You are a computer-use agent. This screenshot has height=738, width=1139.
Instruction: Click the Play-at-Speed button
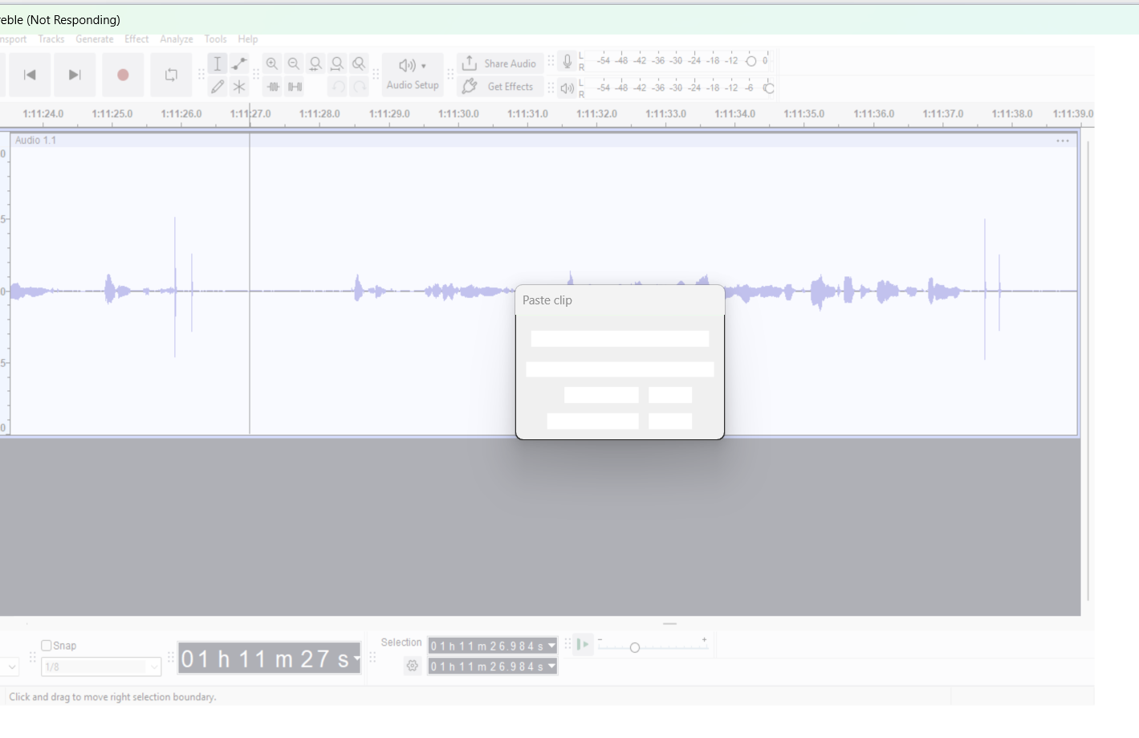(584, 645)
